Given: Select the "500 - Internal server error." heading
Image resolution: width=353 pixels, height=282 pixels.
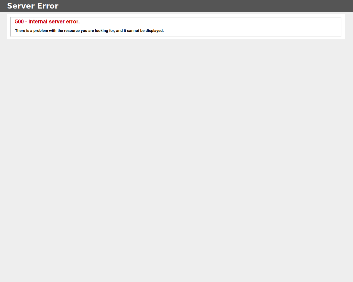Looking at the screenshot, I should [47, 22].
